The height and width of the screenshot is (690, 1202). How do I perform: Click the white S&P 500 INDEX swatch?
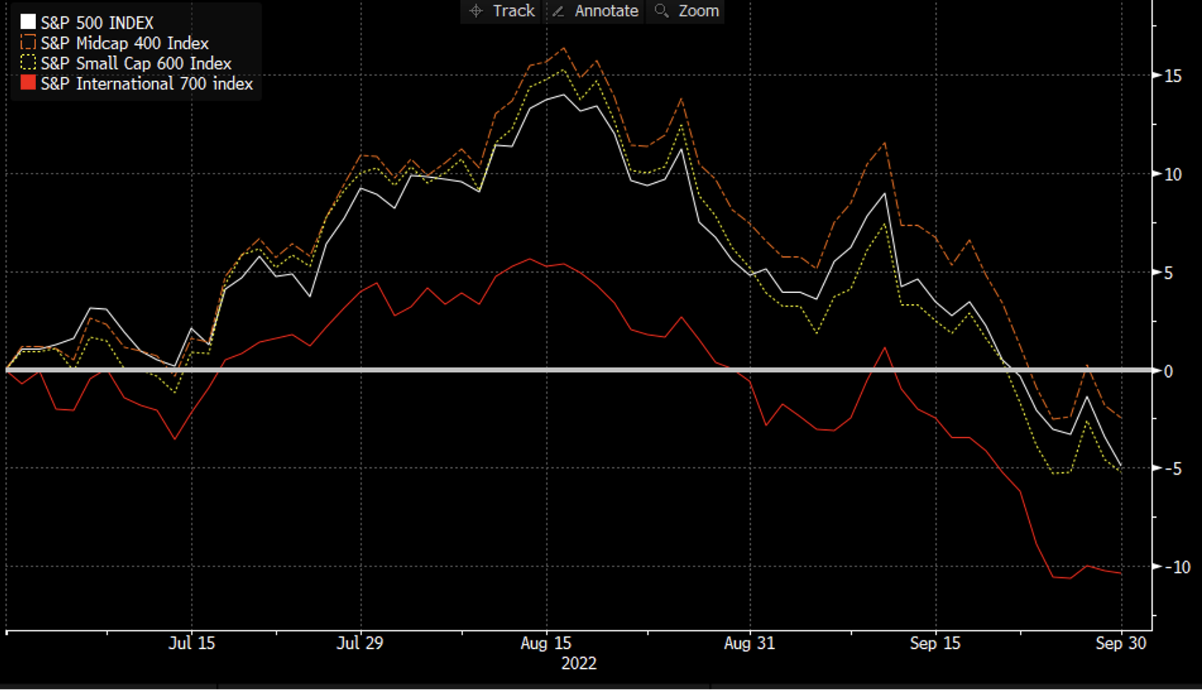(x=28, y=22)
